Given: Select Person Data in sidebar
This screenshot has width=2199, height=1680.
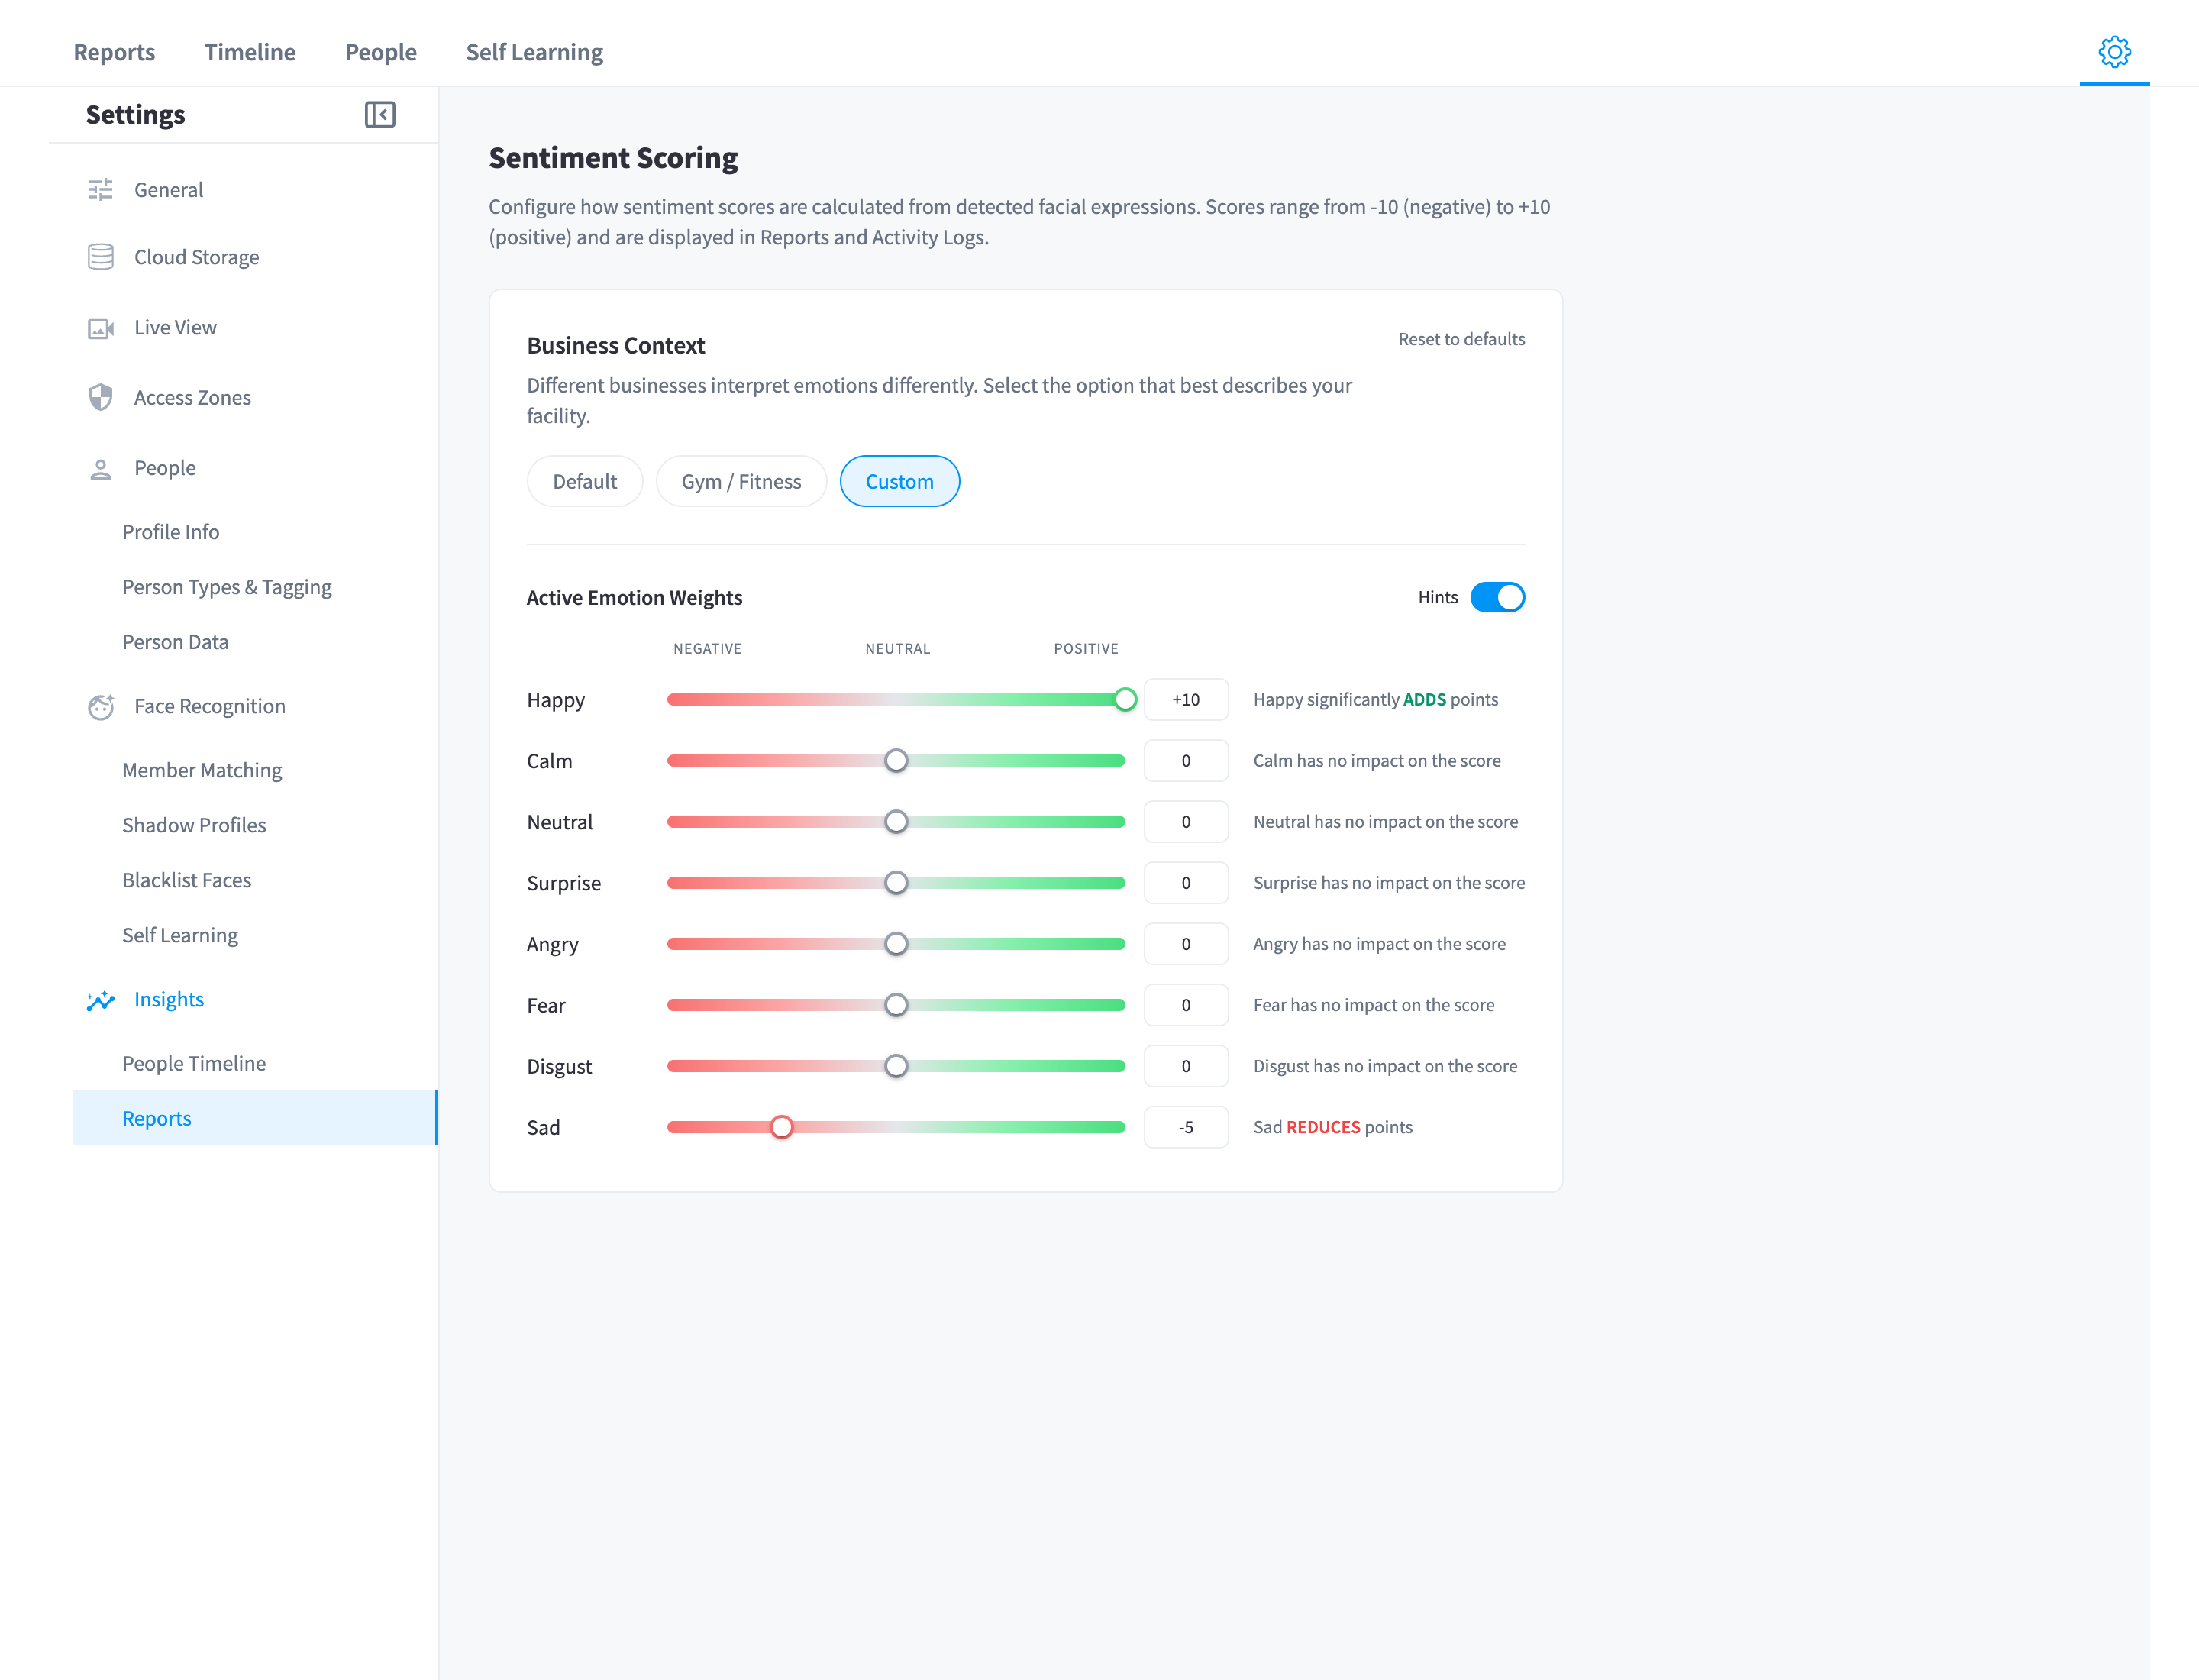Looking at the screenshot, I should coord(176,642).
